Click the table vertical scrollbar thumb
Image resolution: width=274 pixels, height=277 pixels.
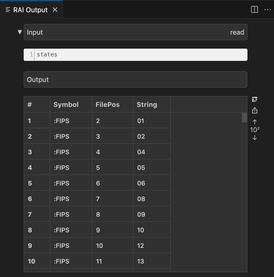(x=244, y=118)
